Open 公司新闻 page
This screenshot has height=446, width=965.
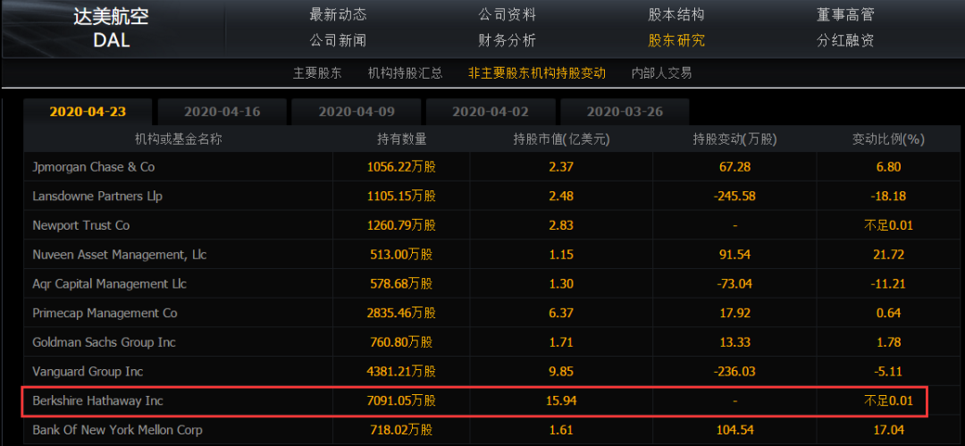(x=338, y=40)
